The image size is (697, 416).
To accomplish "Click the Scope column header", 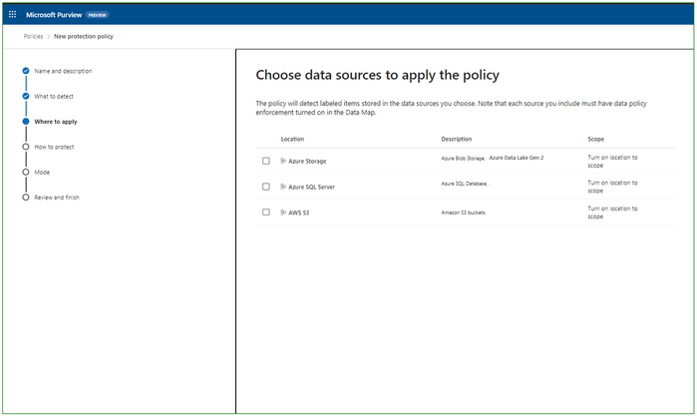I will pos(596,139).
